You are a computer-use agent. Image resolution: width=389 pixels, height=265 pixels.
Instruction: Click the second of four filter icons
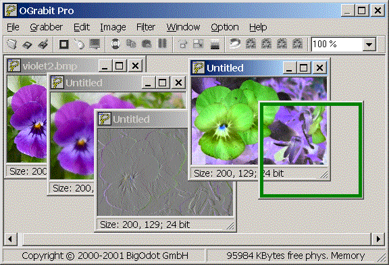pos(267,44)
